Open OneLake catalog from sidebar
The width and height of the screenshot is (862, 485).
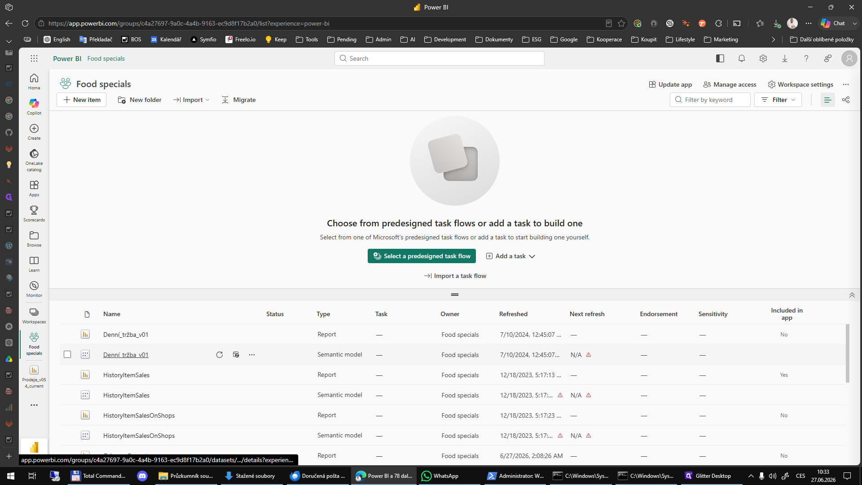click(34, 160)
